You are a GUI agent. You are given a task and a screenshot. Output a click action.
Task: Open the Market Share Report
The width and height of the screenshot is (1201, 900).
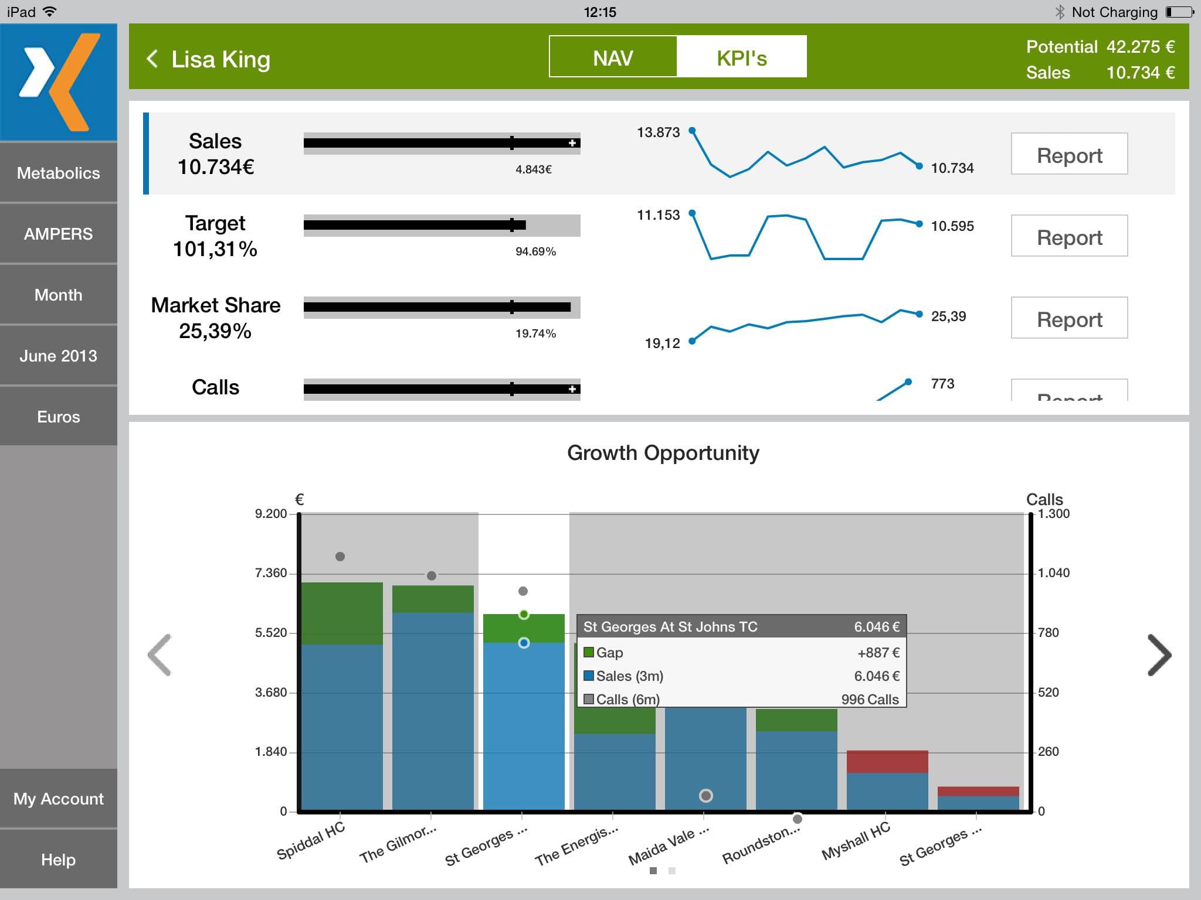pyautogui.click(x=1069, y=318)
